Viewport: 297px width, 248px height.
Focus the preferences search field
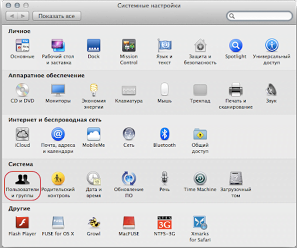click(x=259, y=16)
